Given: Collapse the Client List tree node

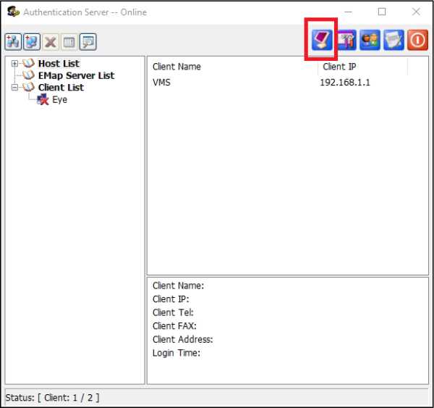Looking at the screenshot, I should point(14,87).
